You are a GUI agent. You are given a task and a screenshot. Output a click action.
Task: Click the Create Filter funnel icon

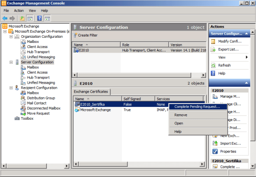[x=76, y=35]
